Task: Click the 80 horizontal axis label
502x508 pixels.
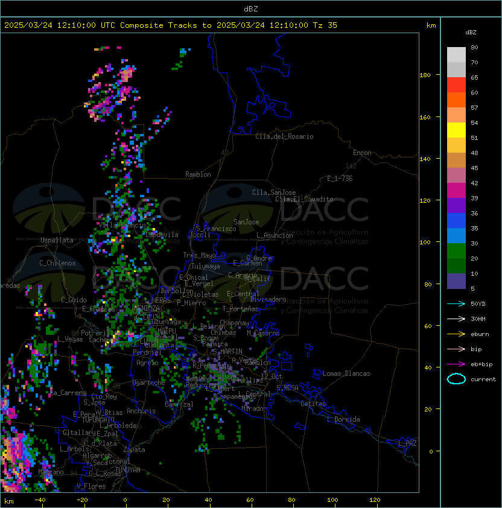Action: [291, 500]
